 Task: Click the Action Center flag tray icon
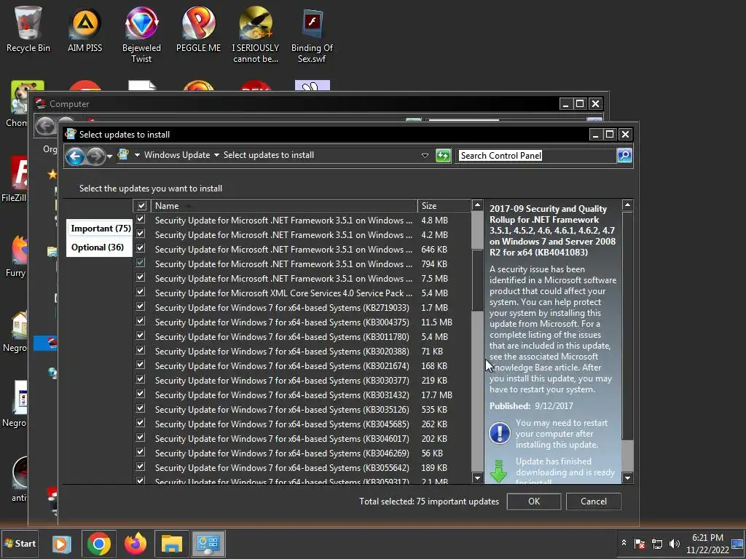click(640, 544)
